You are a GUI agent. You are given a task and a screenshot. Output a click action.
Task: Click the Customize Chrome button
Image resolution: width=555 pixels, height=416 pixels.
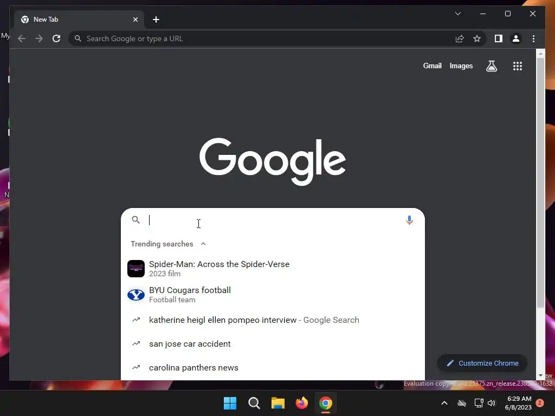(x=482, y=363)
